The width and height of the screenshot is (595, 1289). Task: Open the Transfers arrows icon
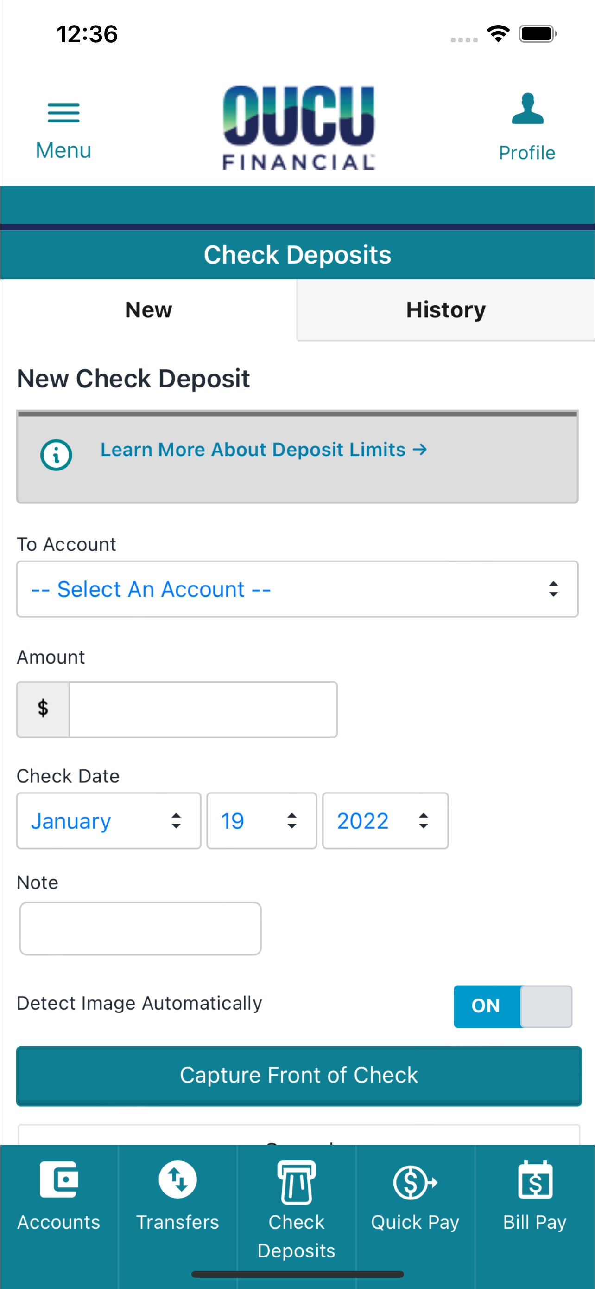177,1179
